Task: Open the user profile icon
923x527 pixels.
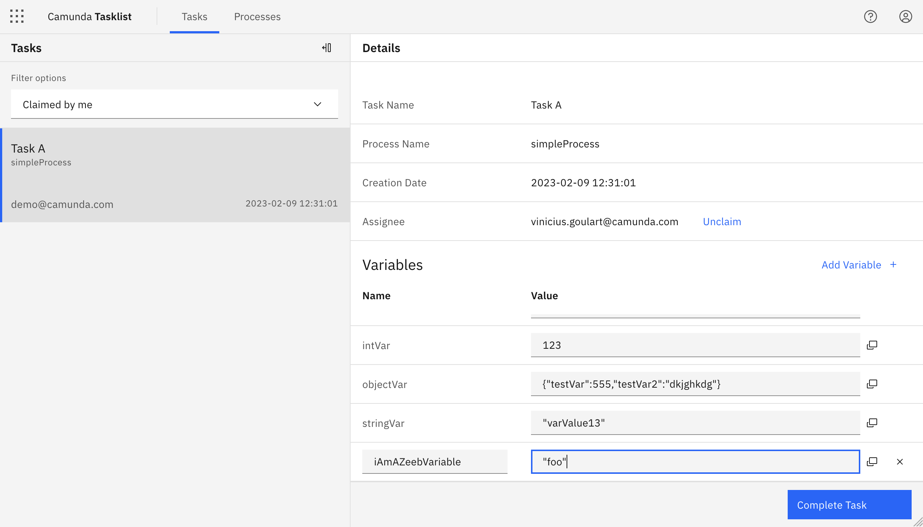Action: 905,17
